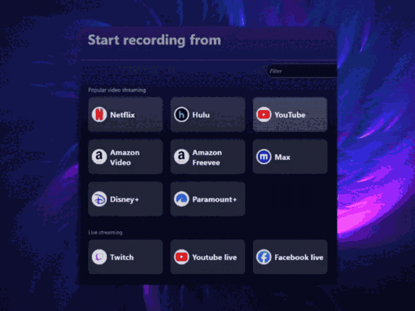Viewport: 415px width, 311px height.
Task: Select the Amazon Freevee label text
Action: (x=207, y=157)
